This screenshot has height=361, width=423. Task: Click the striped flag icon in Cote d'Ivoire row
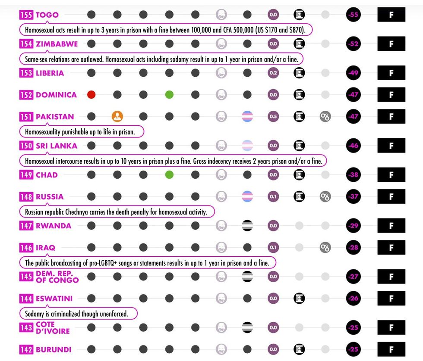[x=247, y=327]
